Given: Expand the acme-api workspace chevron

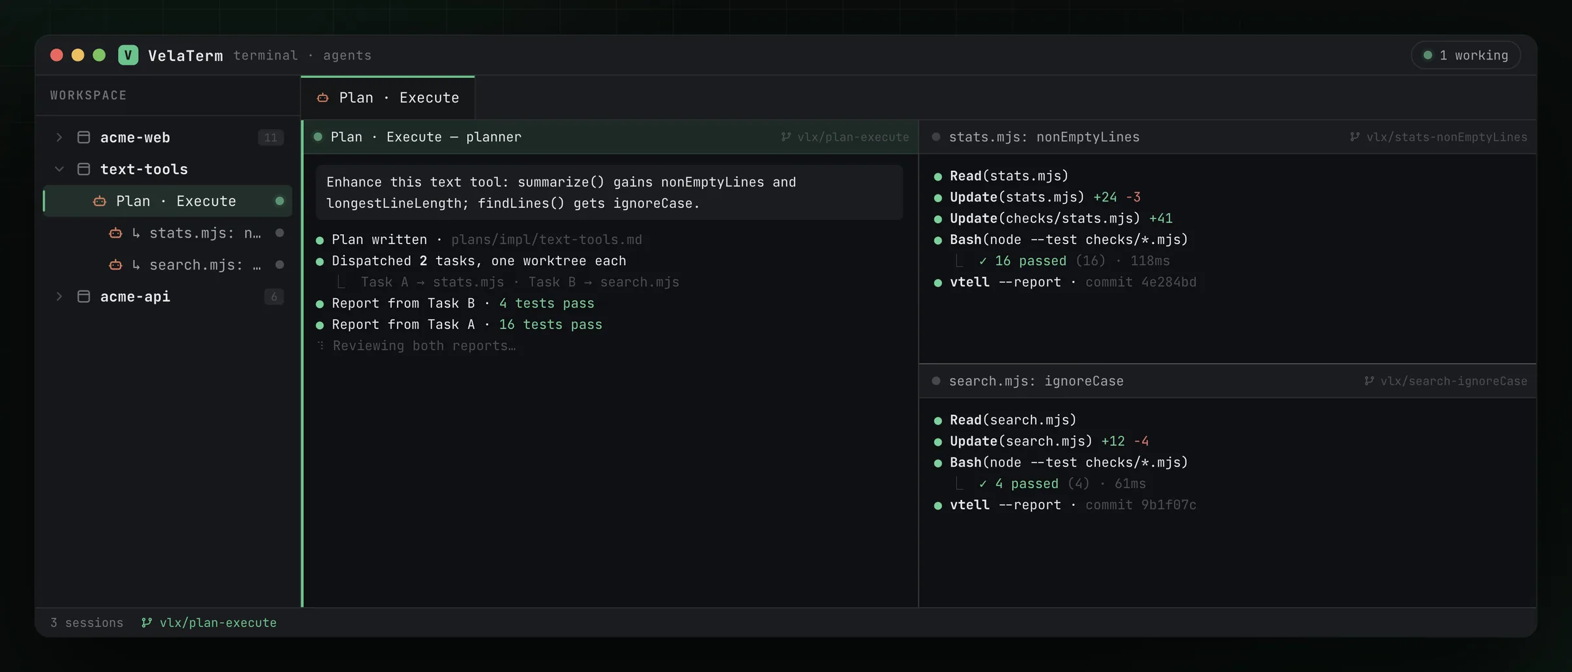Looking at the screenshot, I should (59, 296).
